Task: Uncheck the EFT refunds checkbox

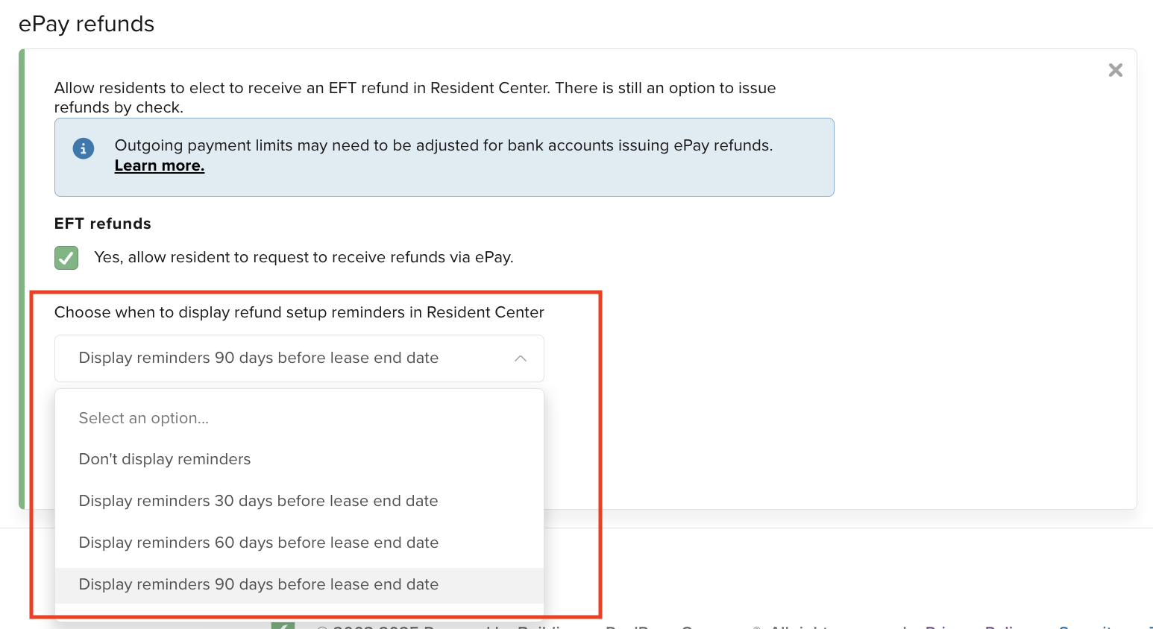Action: [x=66, y=258]
